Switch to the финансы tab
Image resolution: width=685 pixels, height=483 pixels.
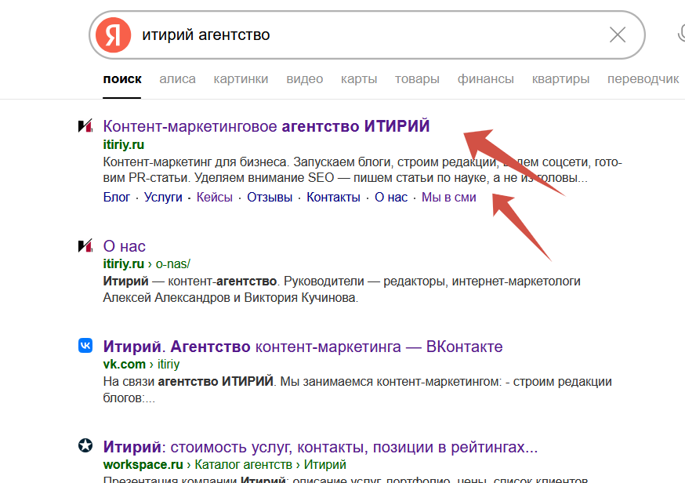(x=486, y=79)
